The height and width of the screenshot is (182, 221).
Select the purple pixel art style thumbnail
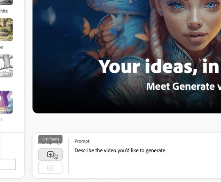tap(6, 102)
